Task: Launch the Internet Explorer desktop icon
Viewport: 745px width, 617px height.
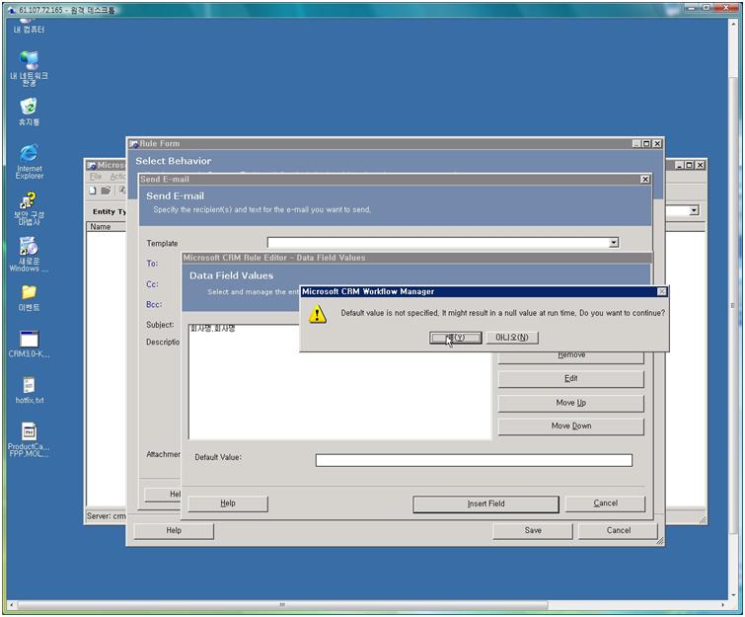Action: [29, 162]
